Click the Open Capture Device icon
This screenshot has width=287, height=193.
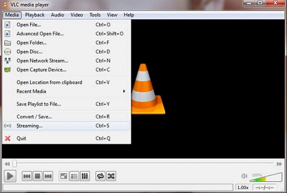pos(7,70)
